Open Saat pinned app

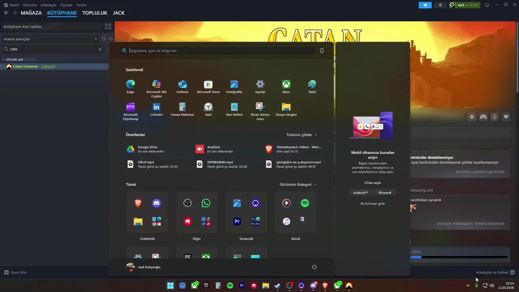click(208, 109)
